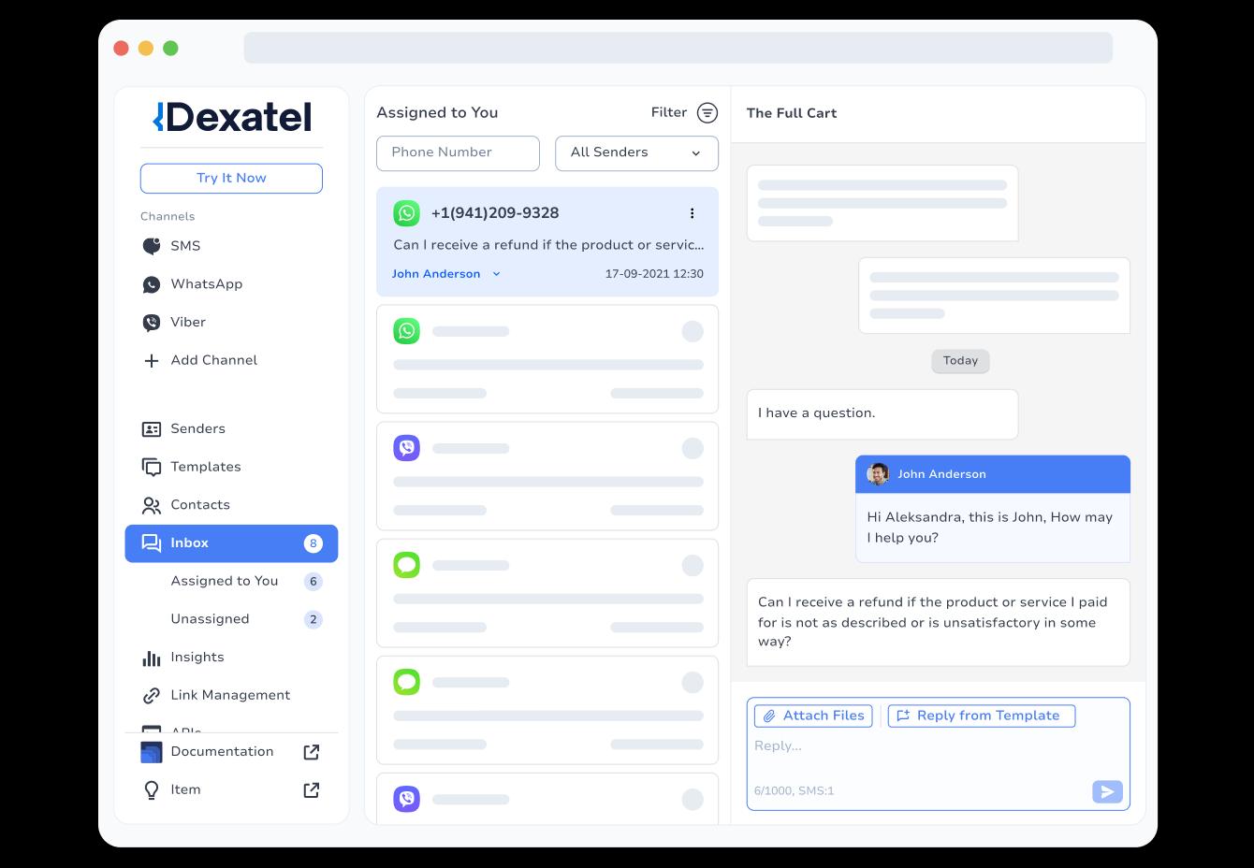The image size is (1254, 868).
Task: Open three-dot menu on +1(941)209-9328 conversation
Action: tap(692, 213)
